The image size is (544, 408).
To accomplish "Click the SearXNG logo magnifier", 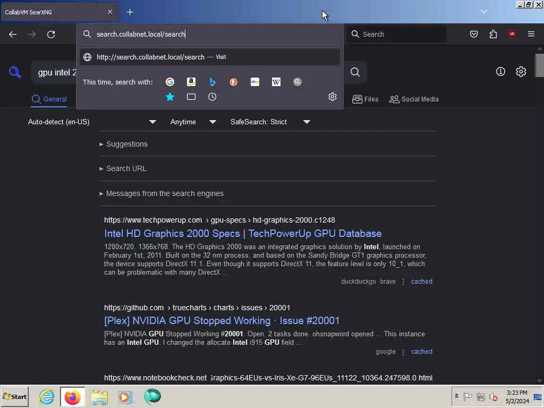I will pos(15,72).
